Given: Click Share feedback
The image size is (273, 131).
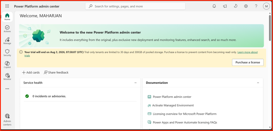Looking at the screenshot, I should (x=56, y=72).
